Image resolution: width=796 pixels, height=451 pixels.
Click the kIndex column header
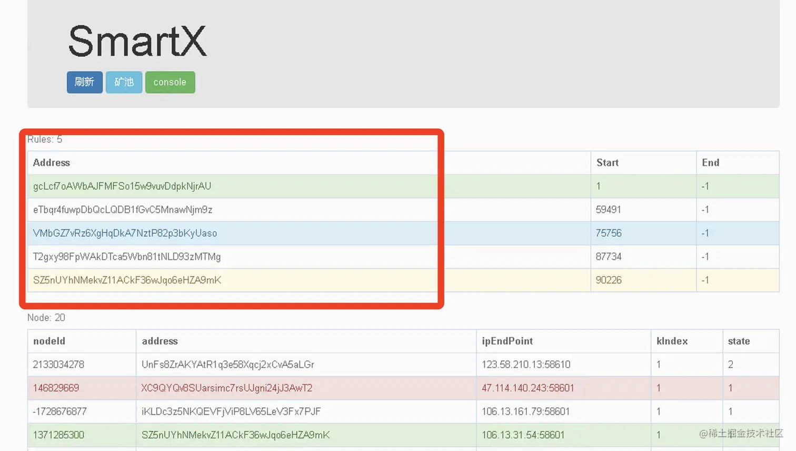point(672,341)
